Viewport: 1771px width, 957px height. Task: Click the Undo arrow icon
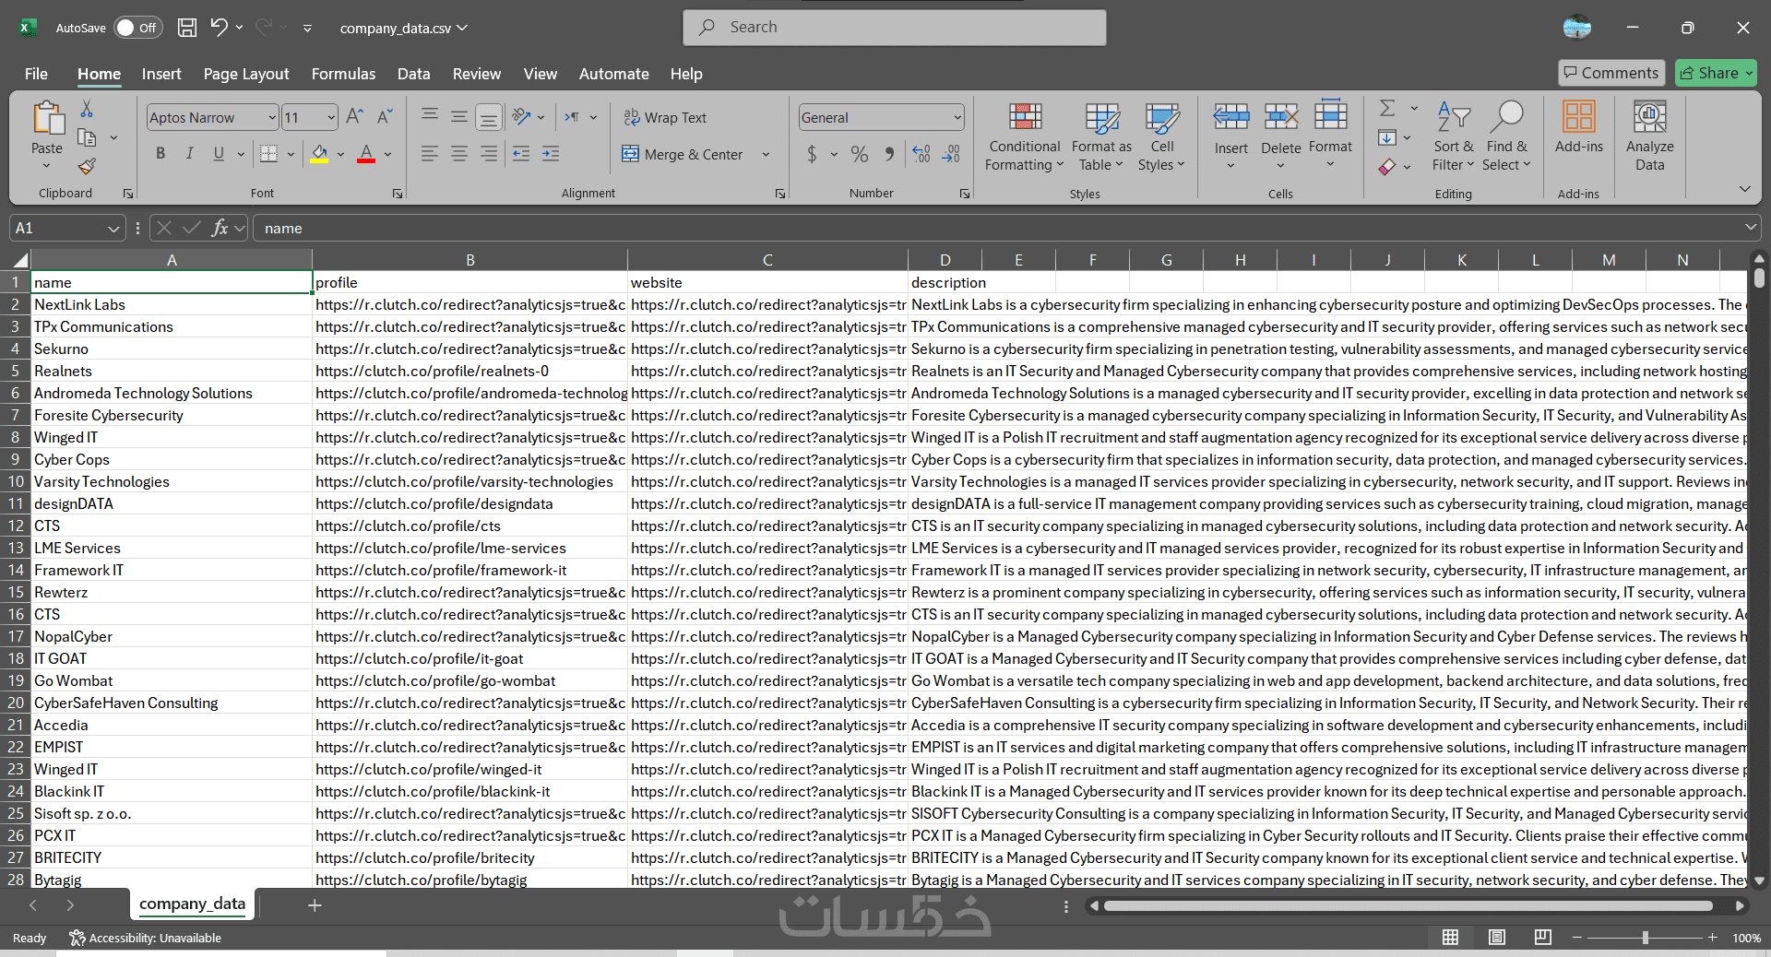pyautogui.click(x=219, y=28)
